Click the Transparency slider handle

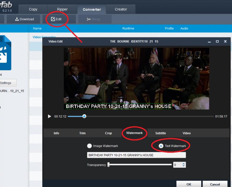(109, 165)
